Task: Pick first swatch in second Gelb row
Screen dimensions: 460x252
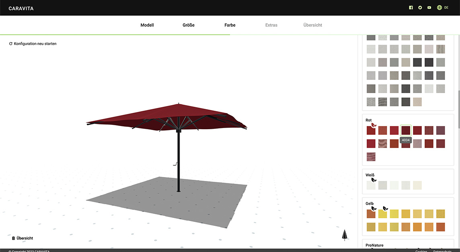Action: click(371, 227)
